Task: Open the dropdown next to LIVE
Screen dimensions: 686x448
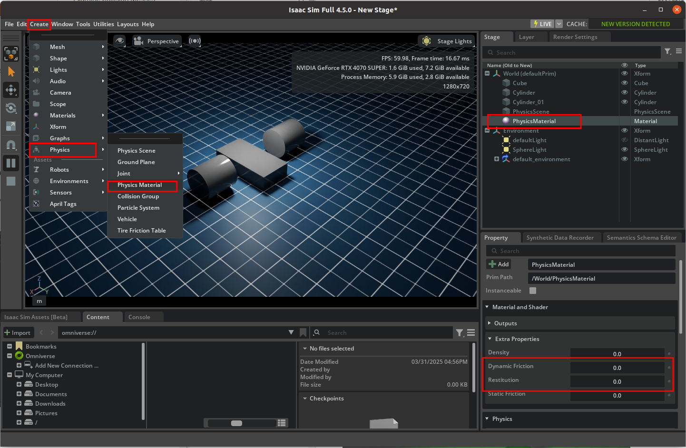Action: click(x=559, y=24)
